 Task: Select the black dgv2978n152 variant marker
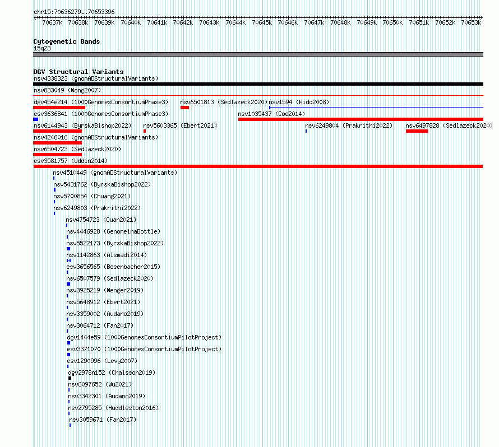[70, 378]
